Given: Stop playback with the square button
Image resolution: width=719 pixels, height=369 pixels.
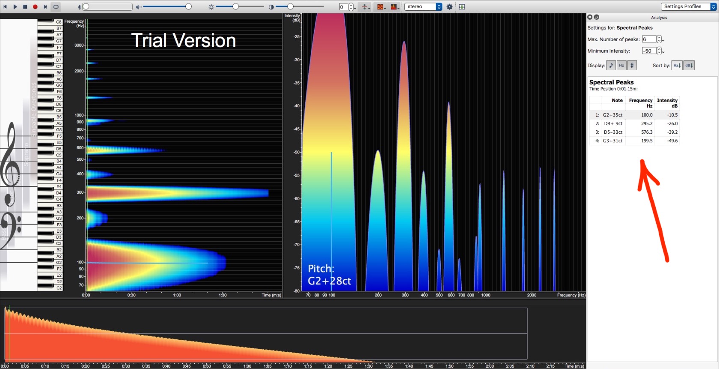Looking at the screenshot, I should [x=25, y=7].
